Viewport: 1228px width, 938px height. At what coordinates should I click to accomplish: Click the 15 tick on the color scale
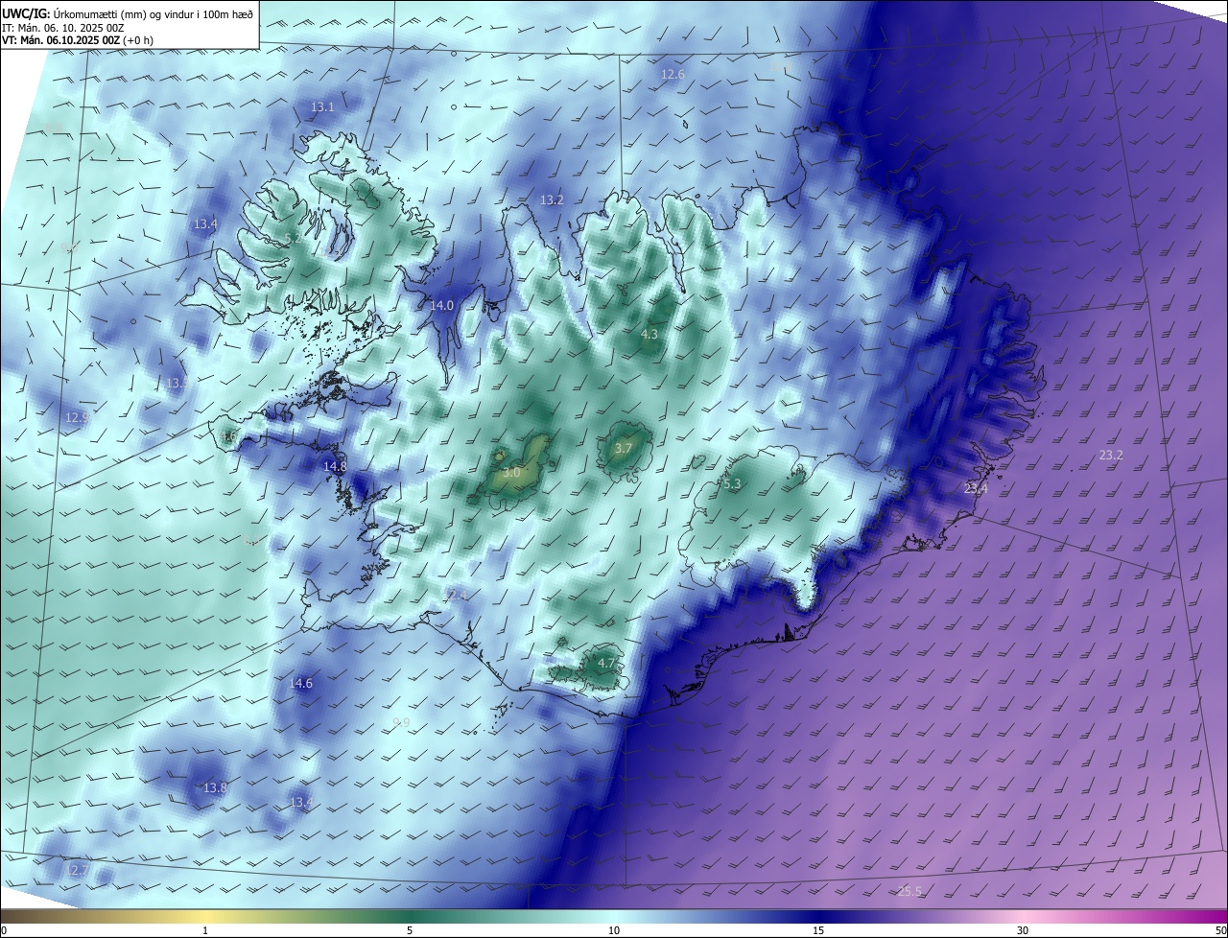818,930
